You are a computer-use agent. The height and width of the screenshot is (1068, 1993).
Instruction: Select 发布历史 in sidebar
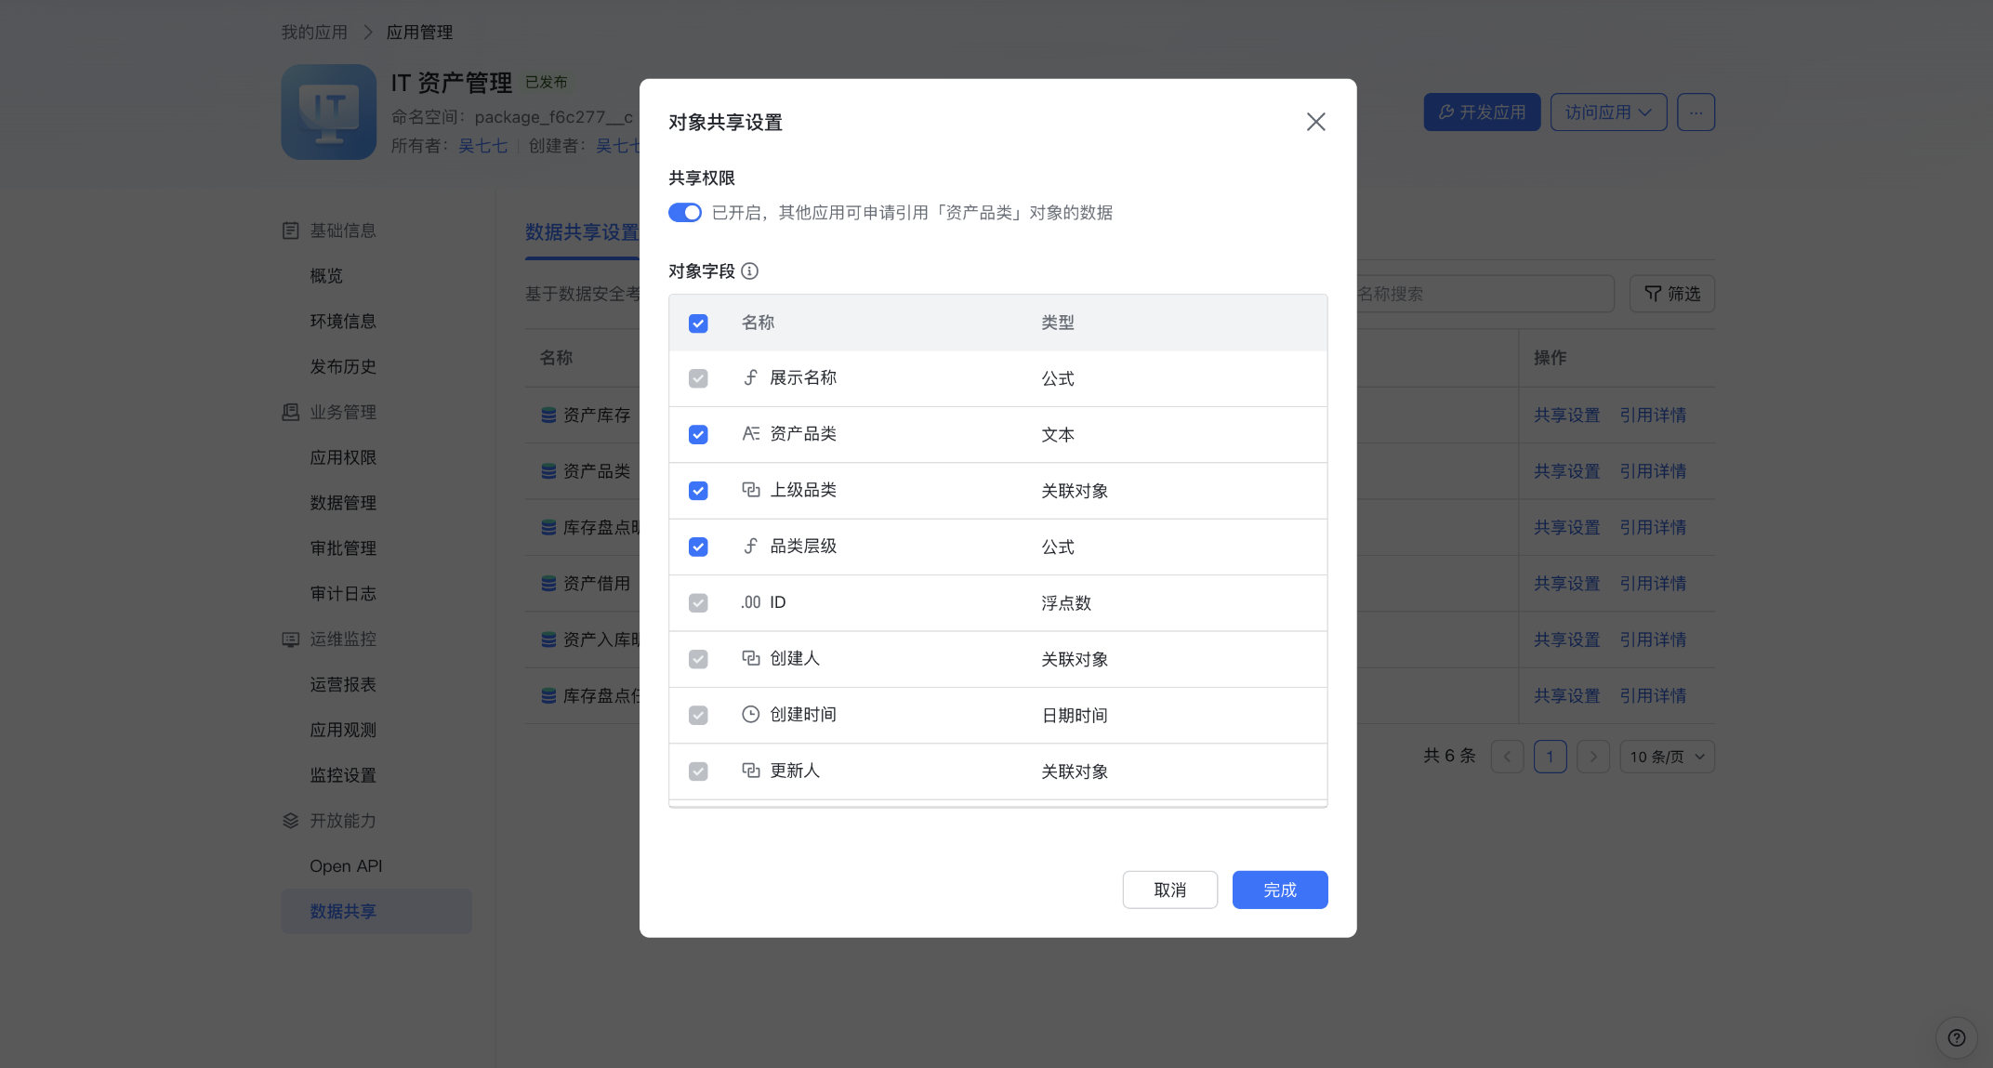click(343, 367)
